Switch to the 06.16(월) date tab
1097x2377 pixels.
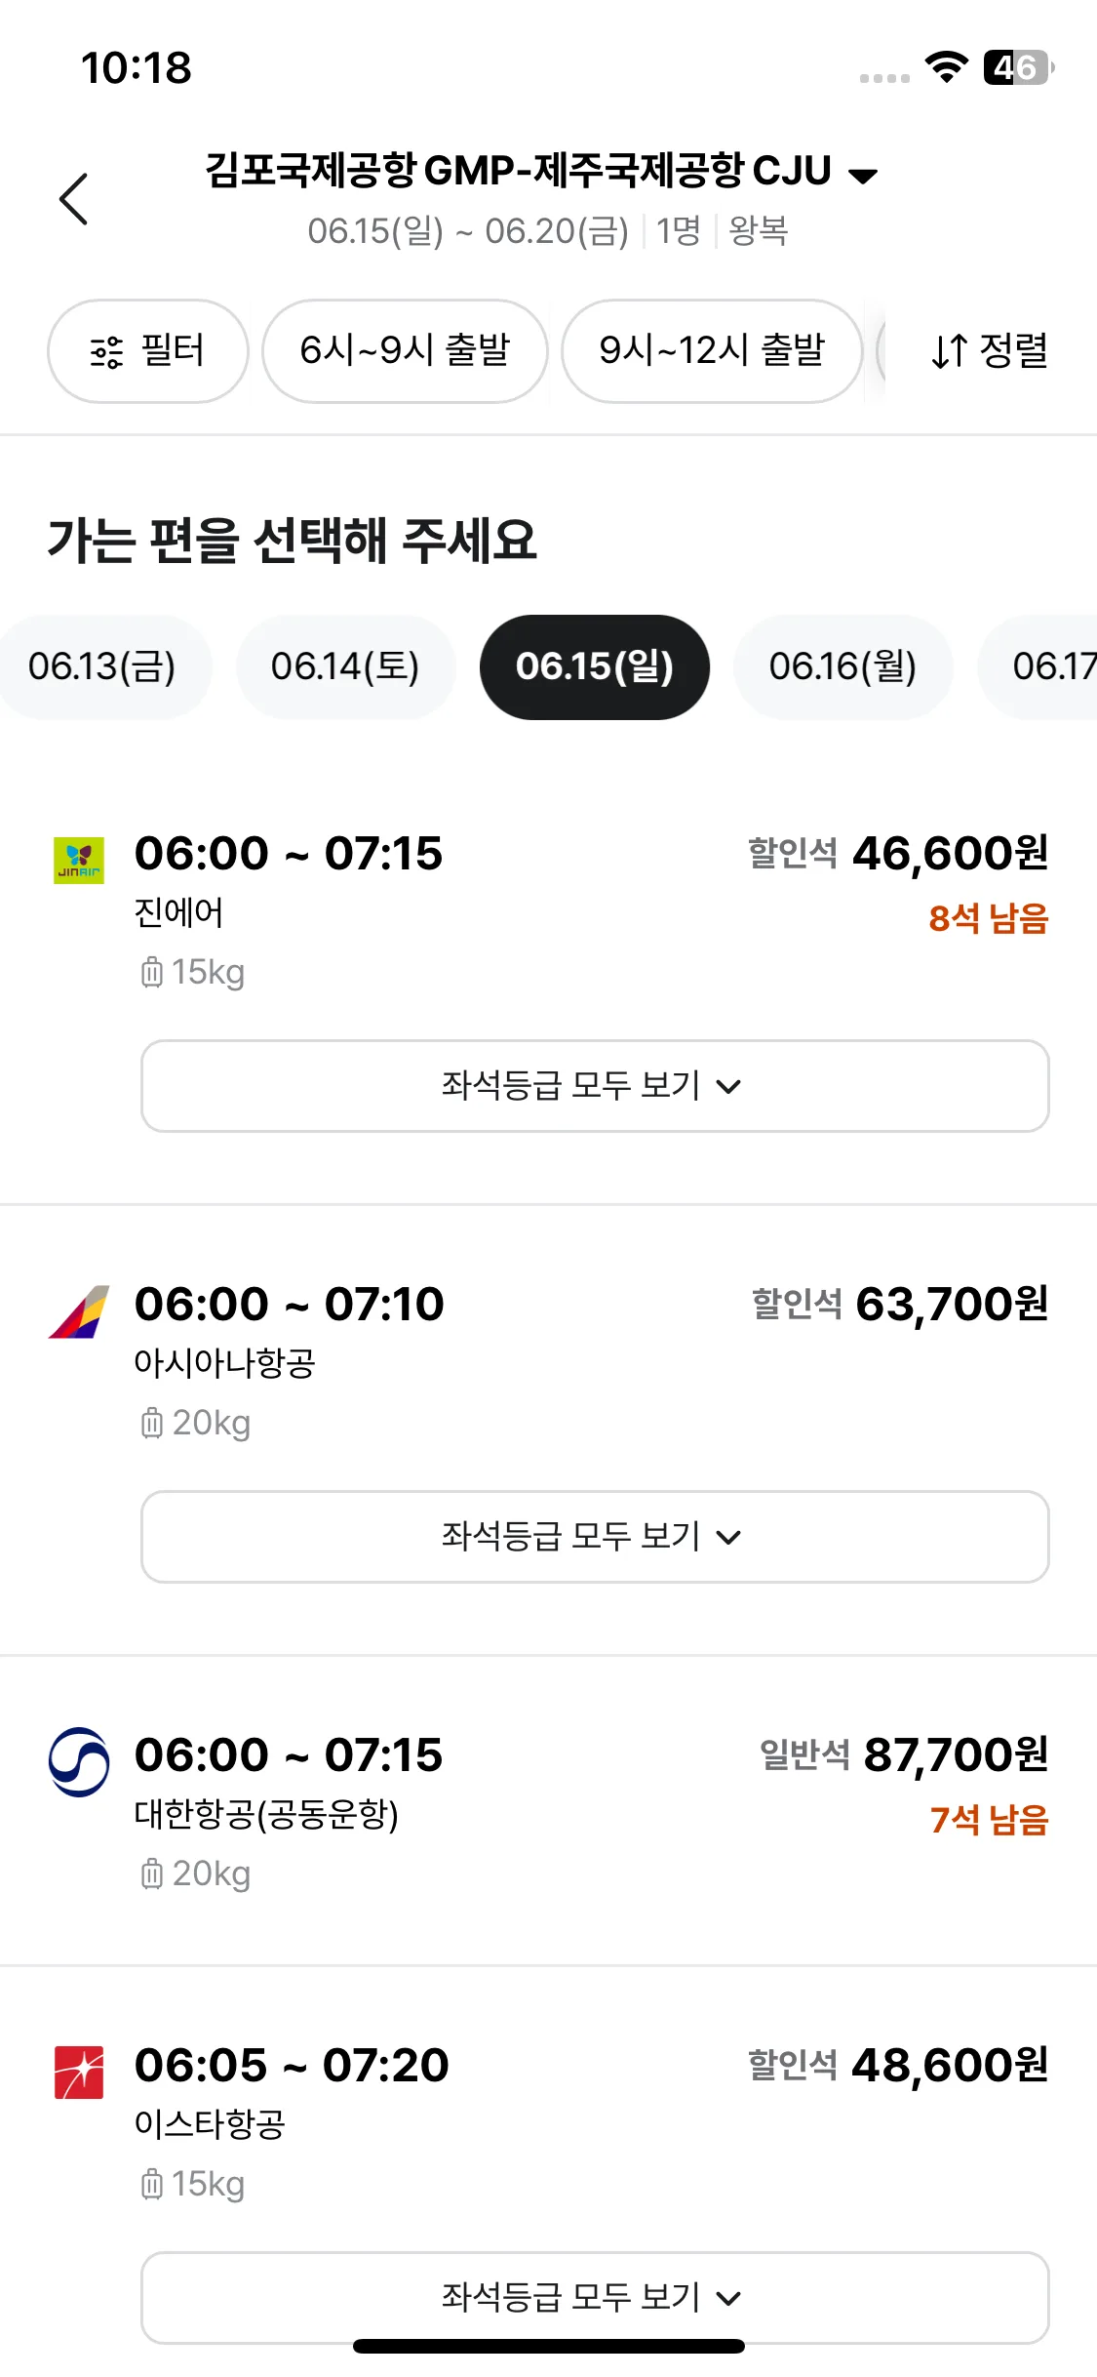(x=842, y=667)
